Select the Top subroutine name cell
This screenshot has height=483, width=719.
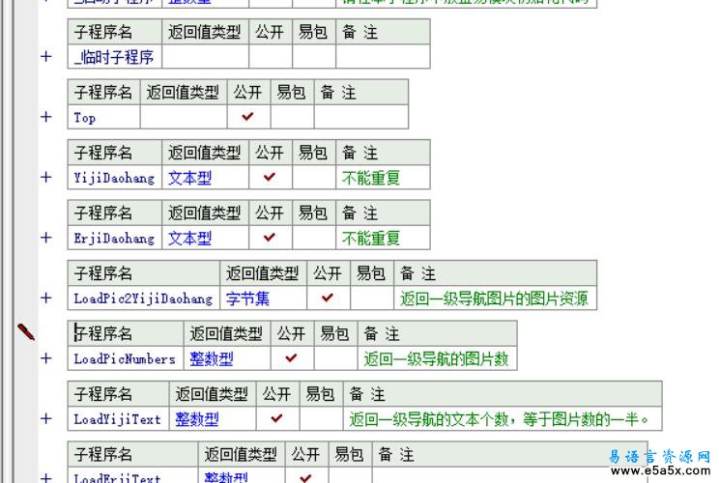(x=103, y=117)
